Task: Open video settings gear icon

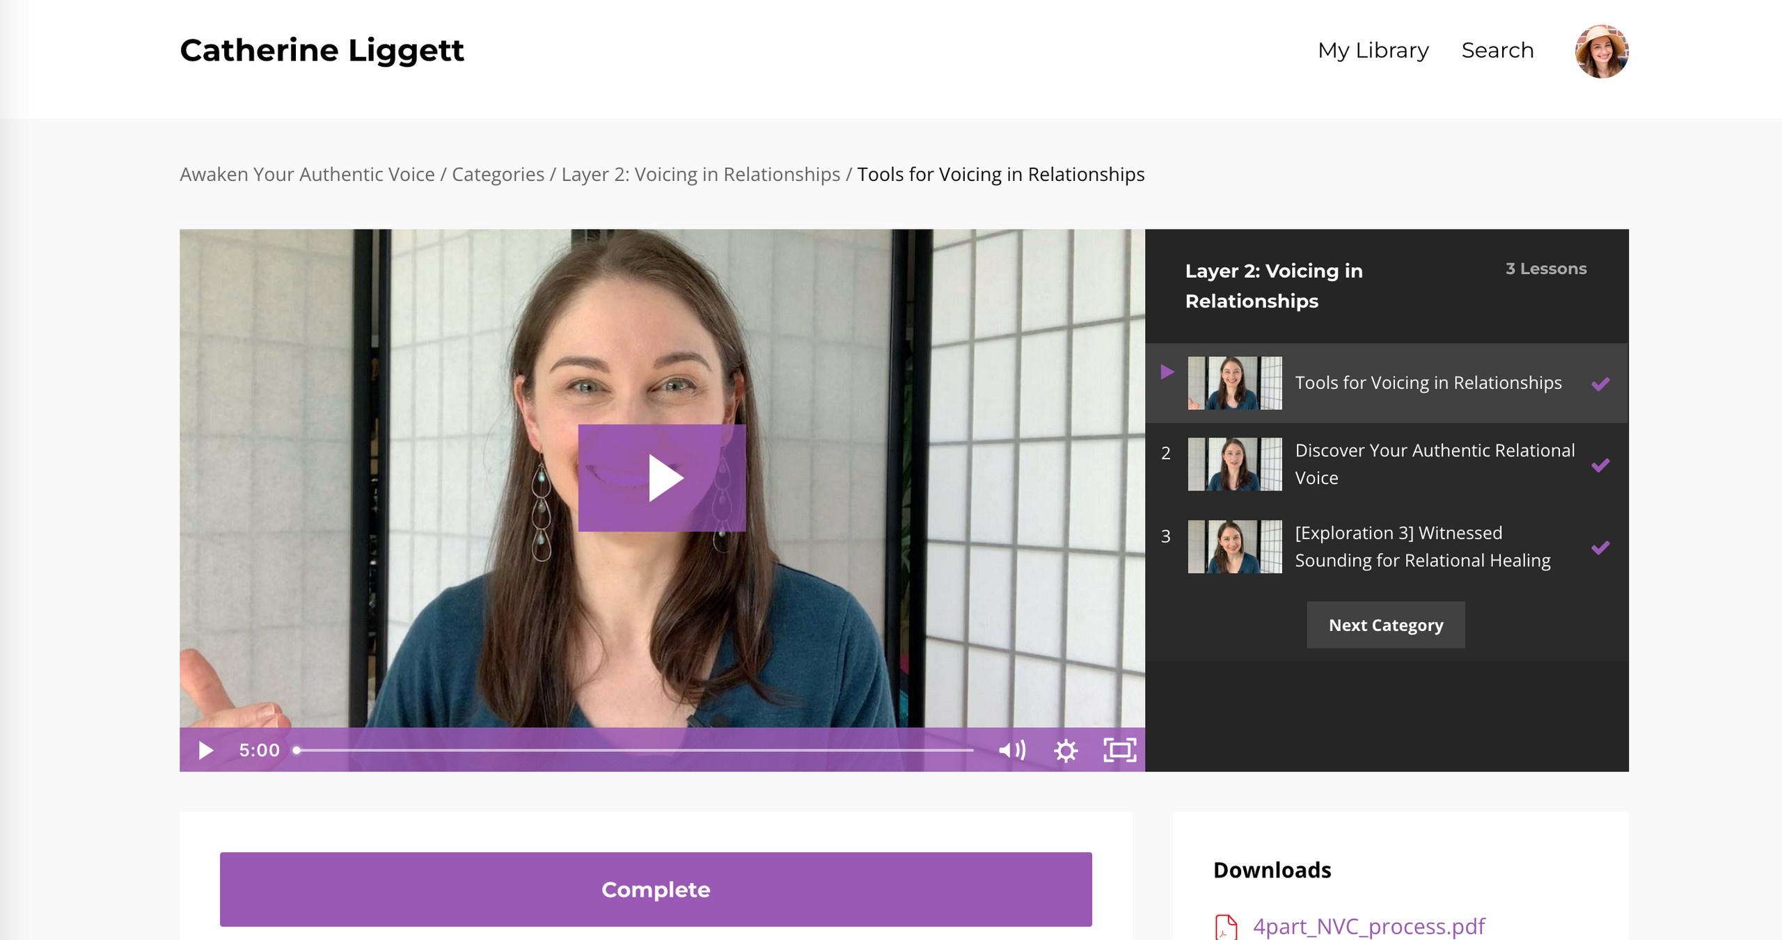Action: 1066,750
